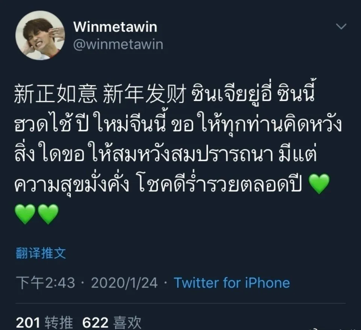Open Winmetawin's round profile picture
Screen dimensions: 361x330
coord(40,35)
